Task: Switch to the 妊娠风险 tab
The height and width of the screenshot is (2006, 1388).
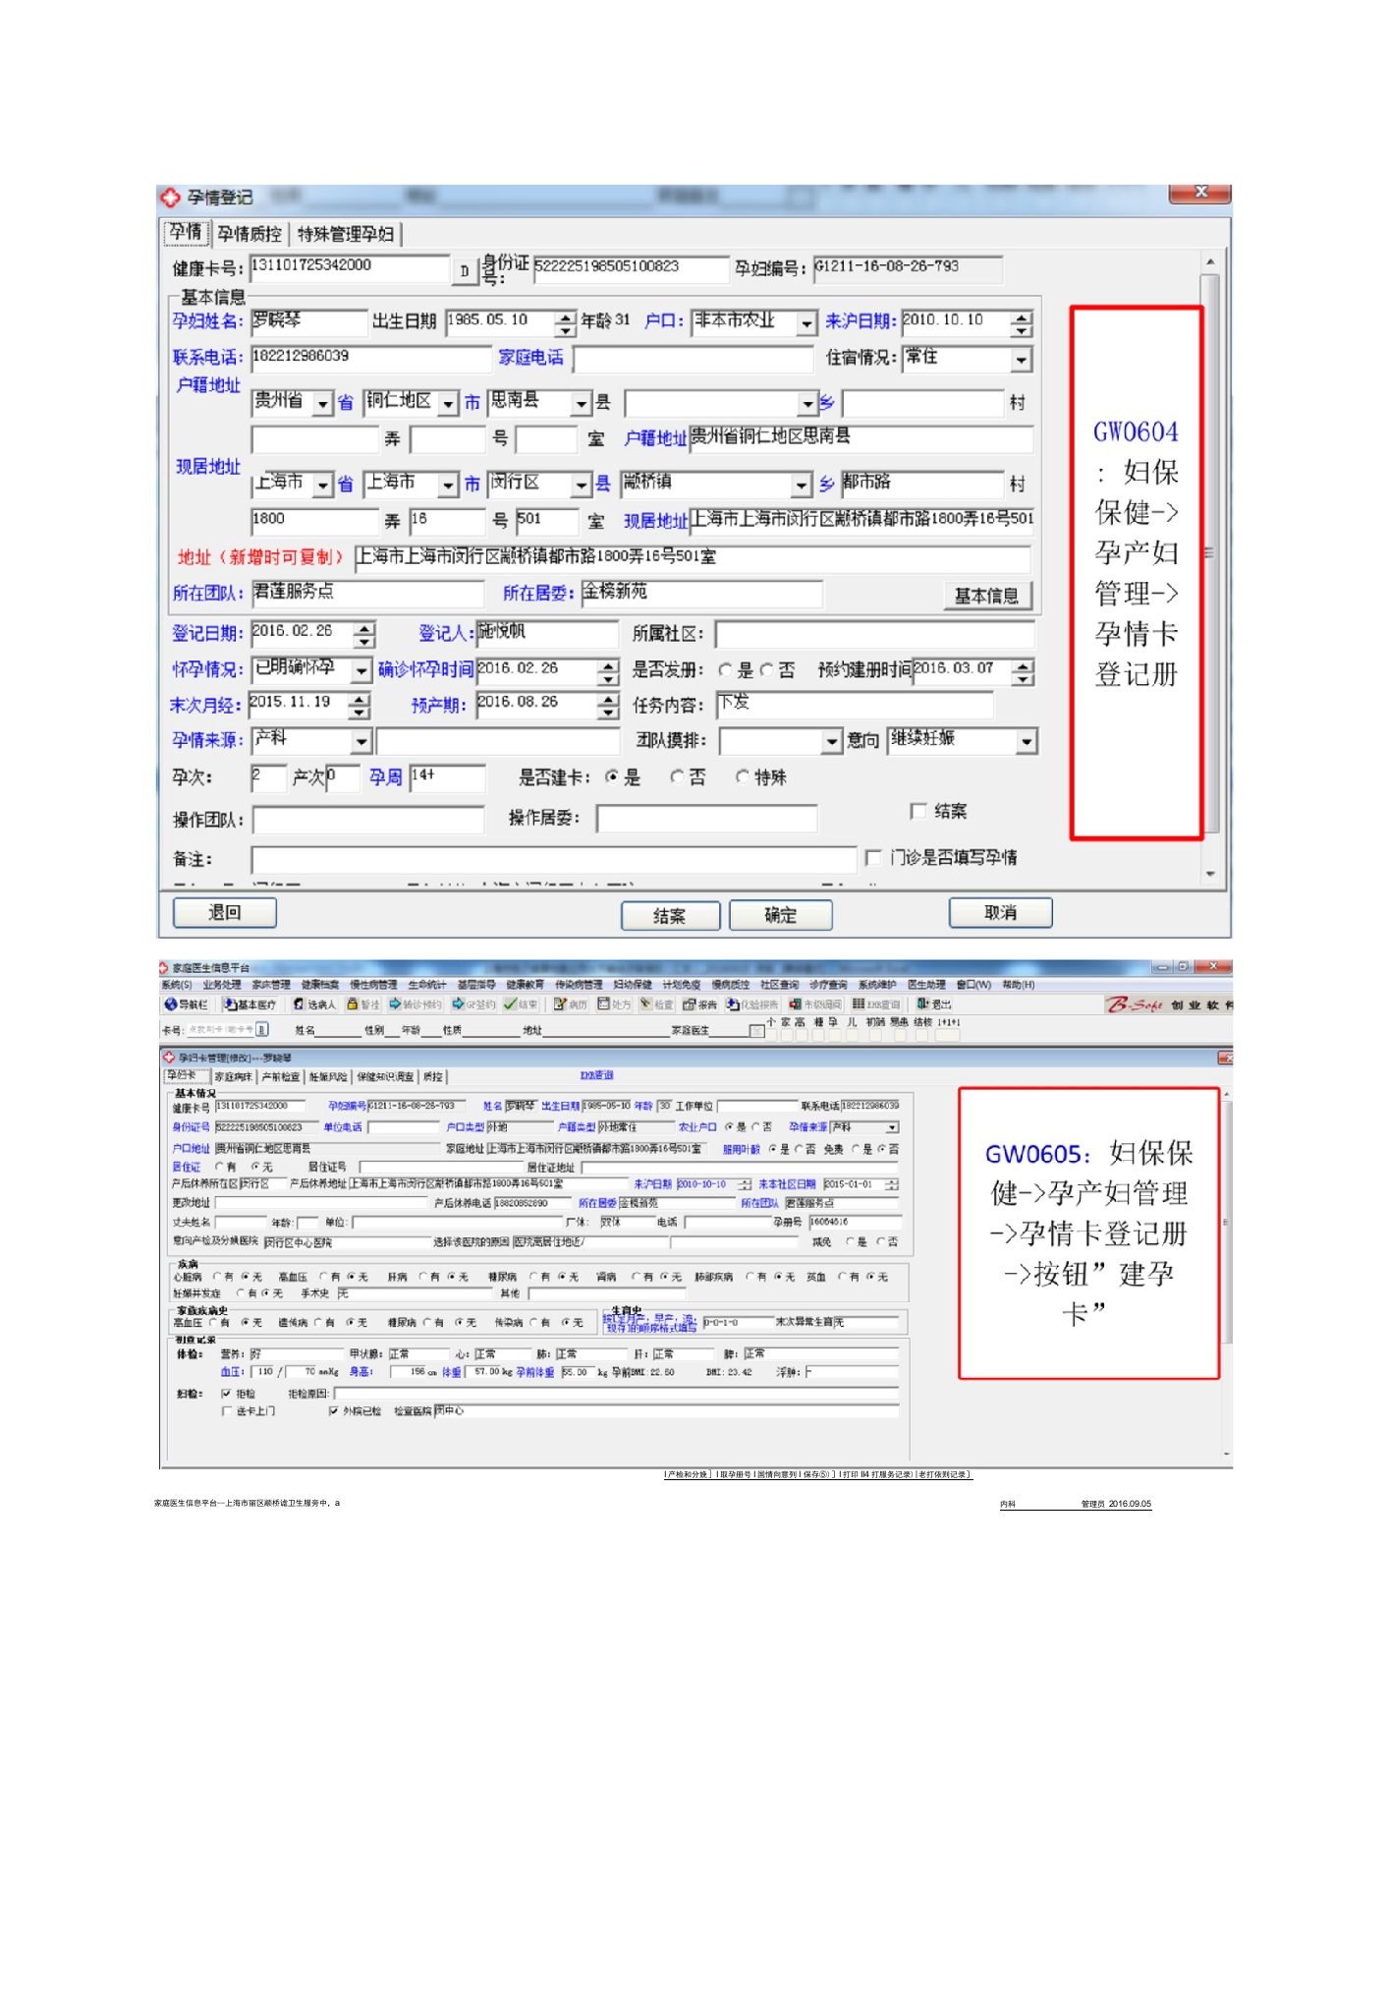Action: click(328, 1077)
